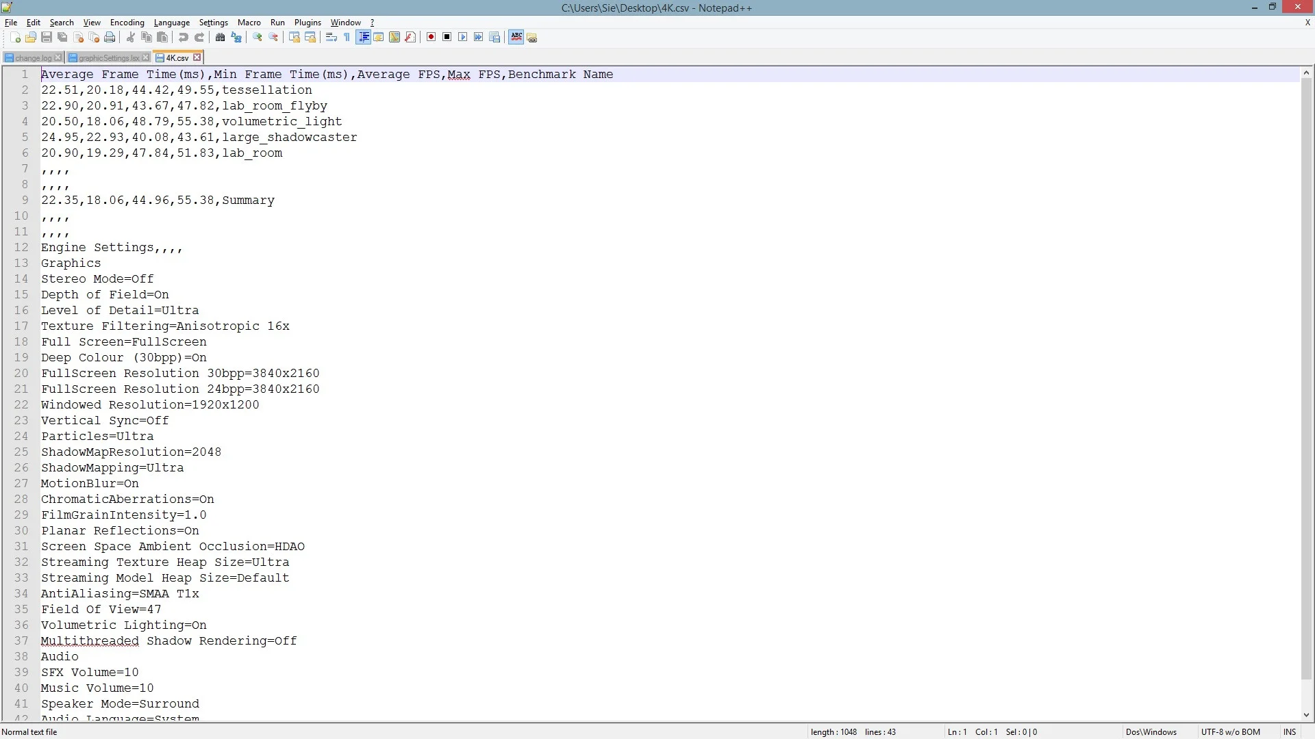Toggle synchronize horizontal scrolling icon
1315x739 pixels.
pos(310,38)
